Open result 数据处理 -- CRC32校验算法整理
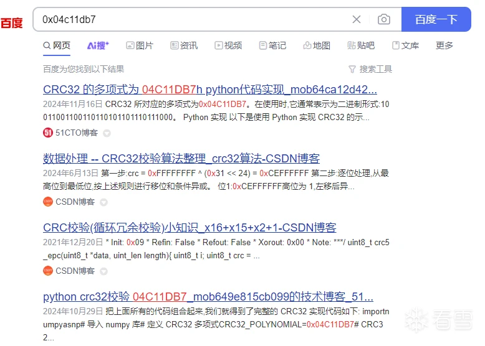This screenshot has height=346, width=485. pos(181,159)
